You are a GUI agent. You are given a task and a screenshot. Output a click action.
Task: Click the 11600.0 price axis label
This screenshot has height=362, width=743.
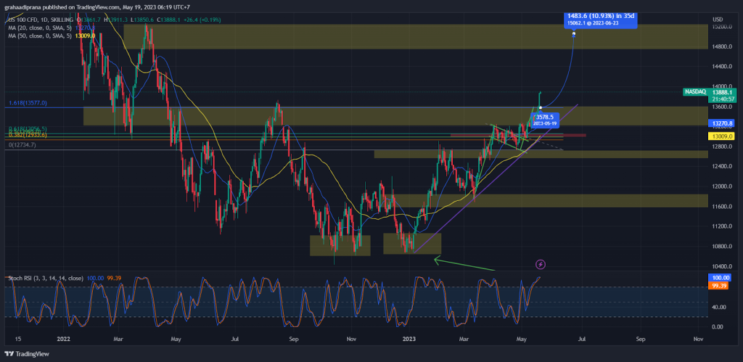[723, 207]
